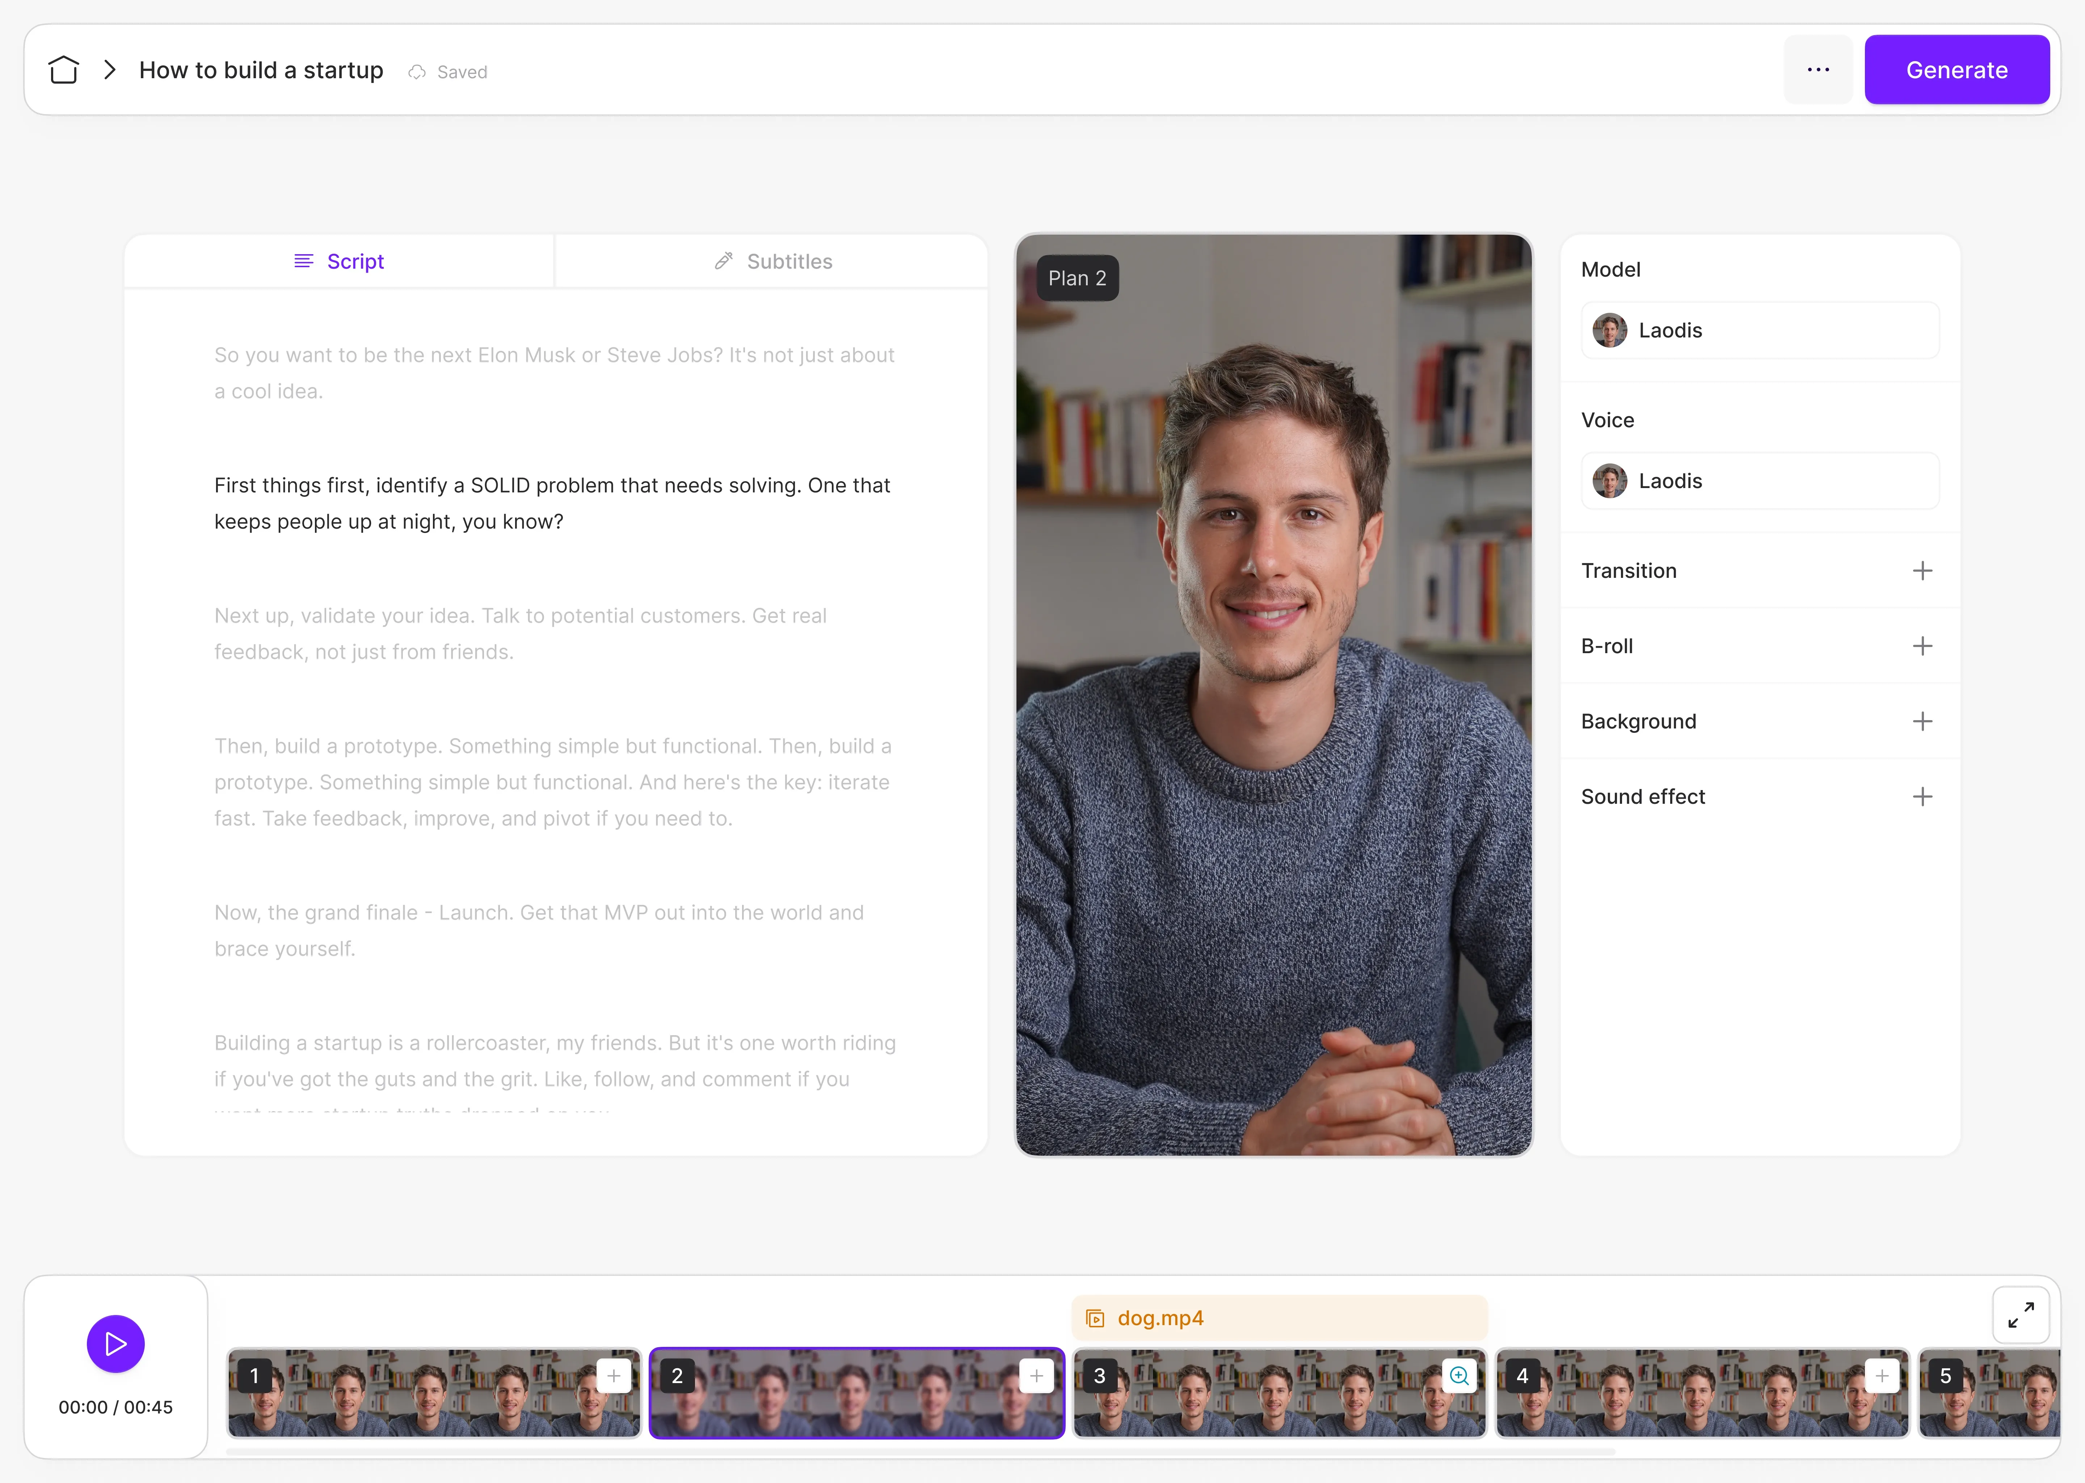Viewport: 2085px width, 1483px height.
Task: Click plus icon on clip 1
Action: 614,1376
